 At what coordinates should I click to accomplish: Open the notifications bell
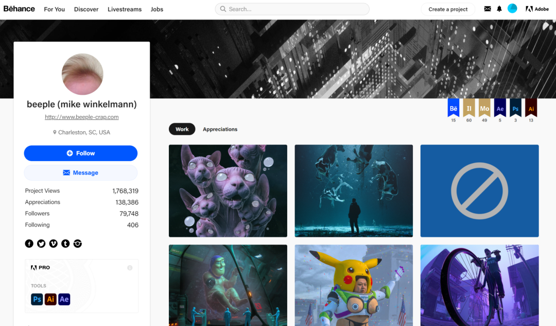pyautogui.click(x=499, y=9)
